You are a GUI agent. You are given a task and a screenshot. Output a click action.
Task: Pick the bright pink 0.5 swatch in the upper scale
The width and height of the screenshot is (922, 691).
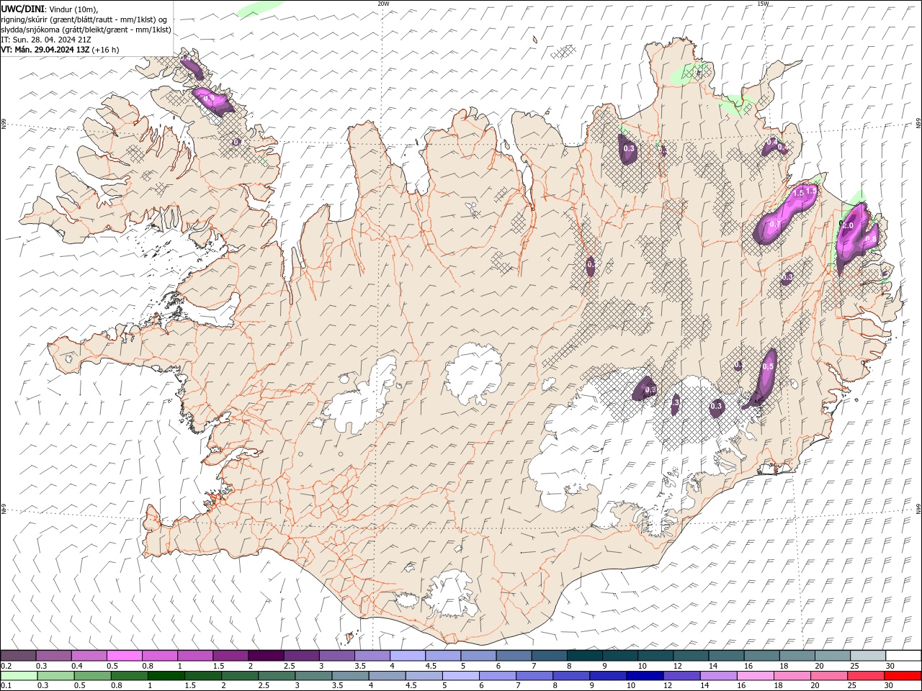pos(124,656)
